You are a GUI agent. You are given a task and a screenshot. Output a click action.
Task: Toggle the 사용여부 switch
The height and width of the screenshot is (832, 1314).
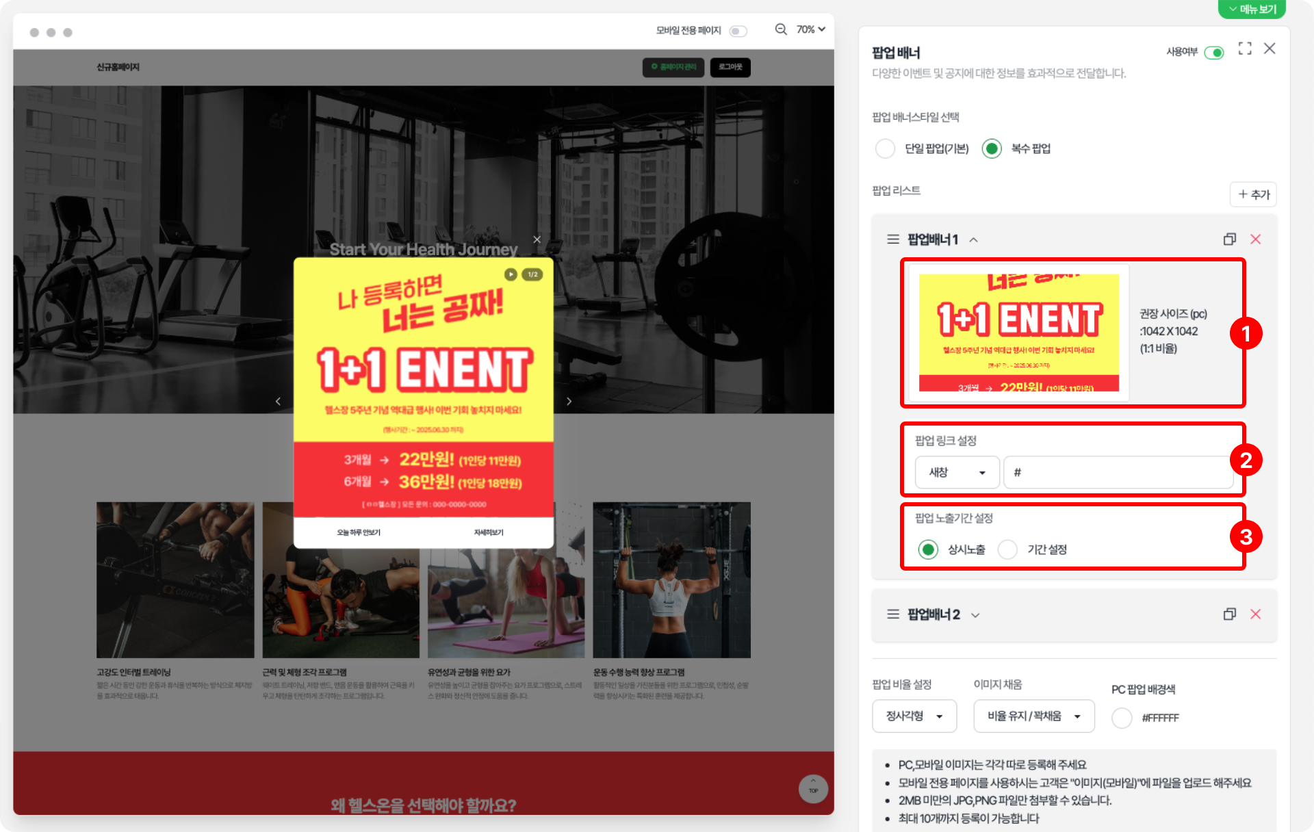1214,53
